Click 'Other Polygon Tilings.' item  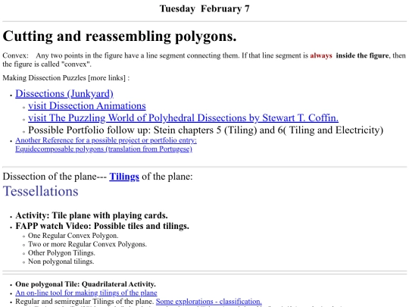pyautogui.click(x=61, y=253)
